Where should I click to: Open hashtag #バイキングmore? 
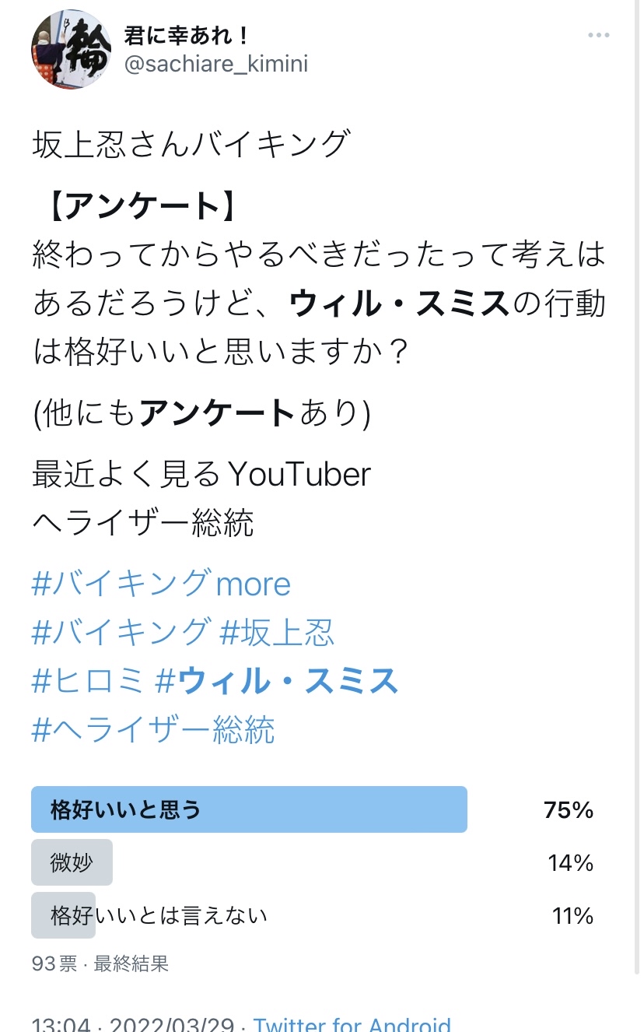point(161,584)
